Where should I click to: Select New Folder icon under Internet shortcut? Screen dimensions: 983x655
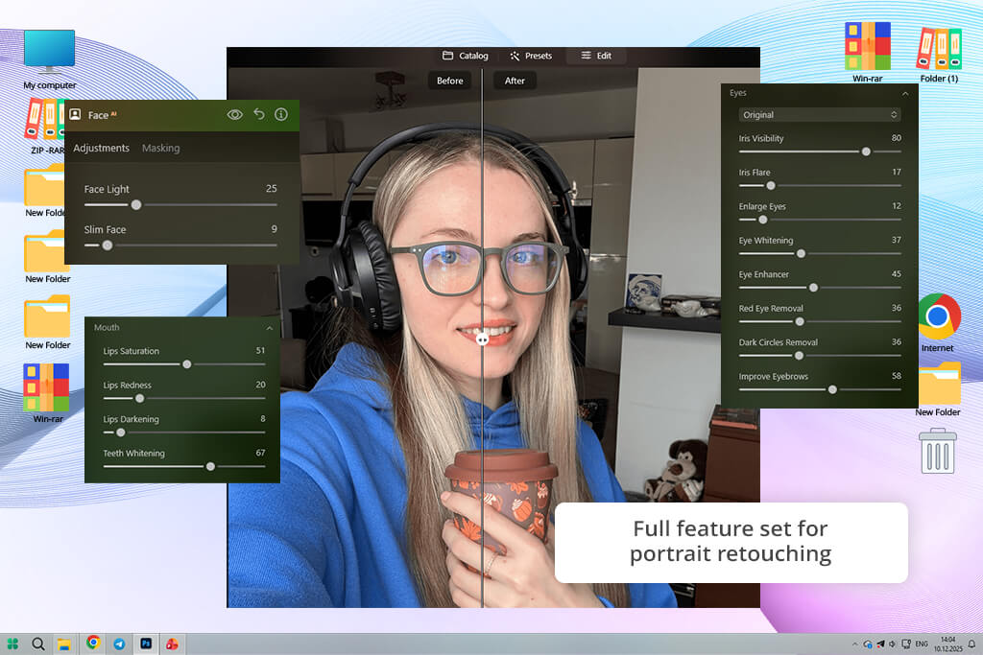pos(939,389)
